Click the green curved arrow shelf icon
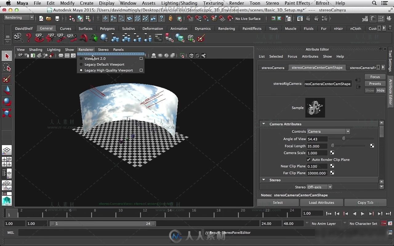This screenshot has height=246, width=394. 94,38
